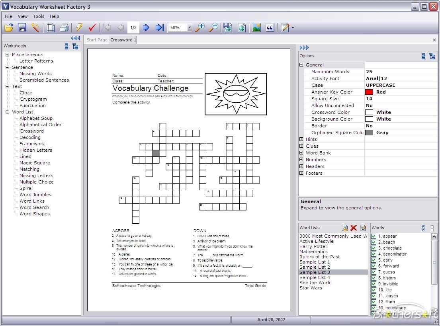
Task: Open the zoom percentage dropdown
Action: (x=190, y=27)
